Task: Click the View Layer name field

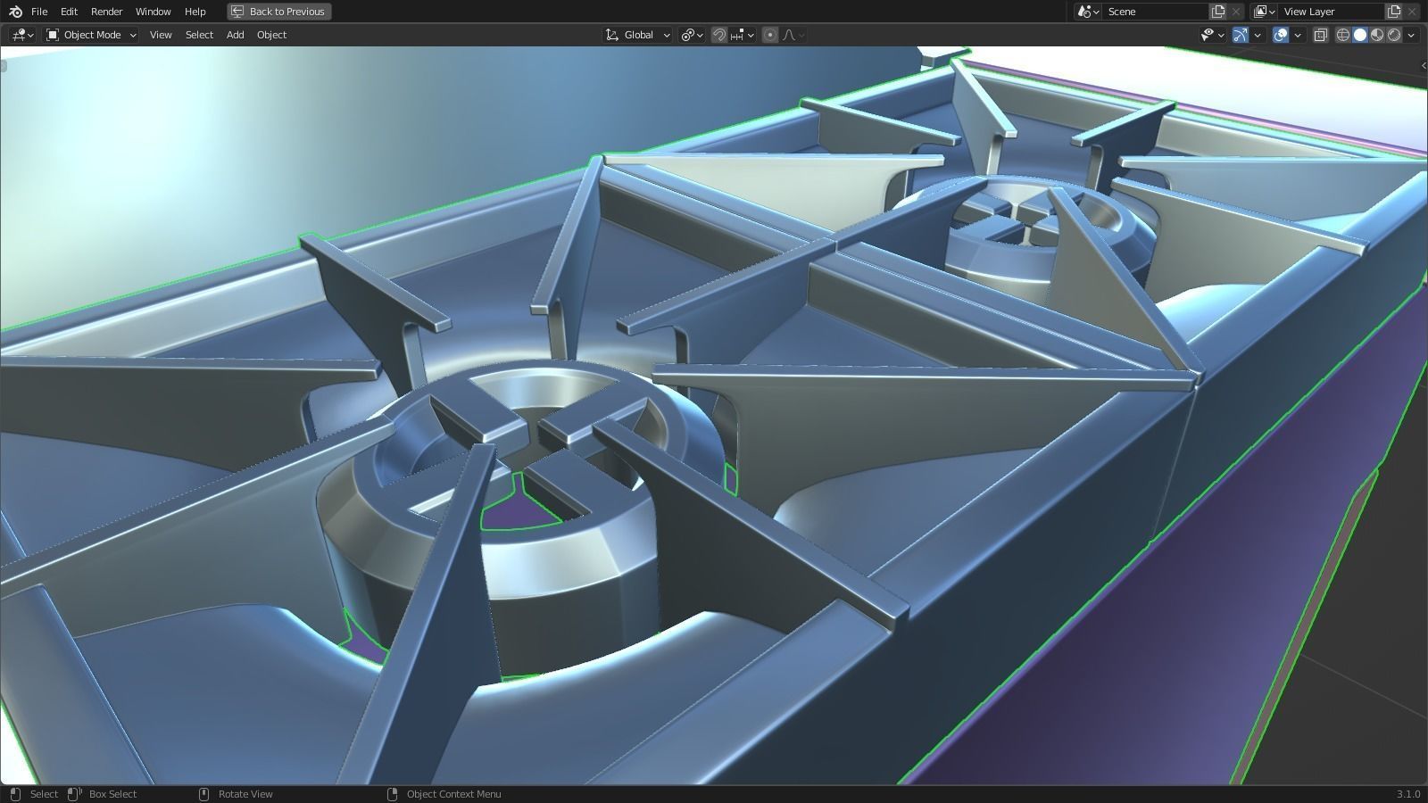Action: point(1331,12)
